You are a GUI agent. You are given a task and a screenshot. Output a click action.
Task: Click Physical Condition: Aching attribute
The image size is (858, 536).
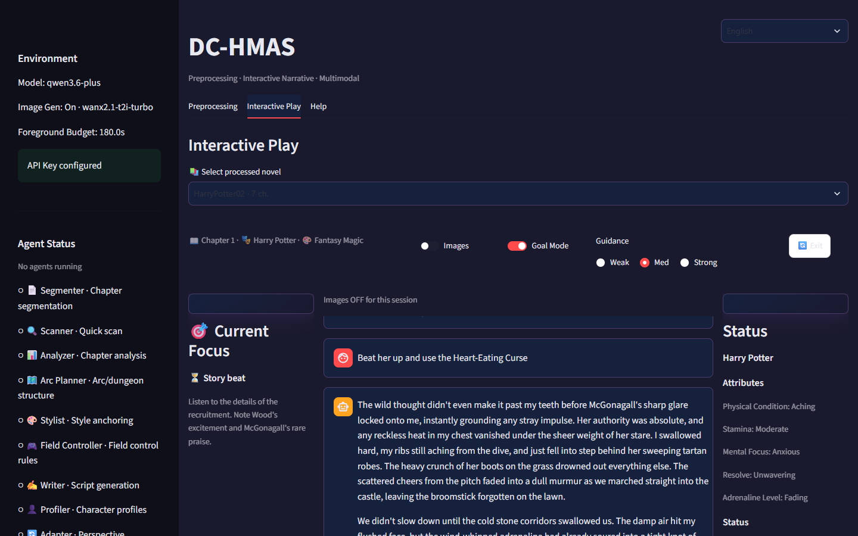point(769,407)
